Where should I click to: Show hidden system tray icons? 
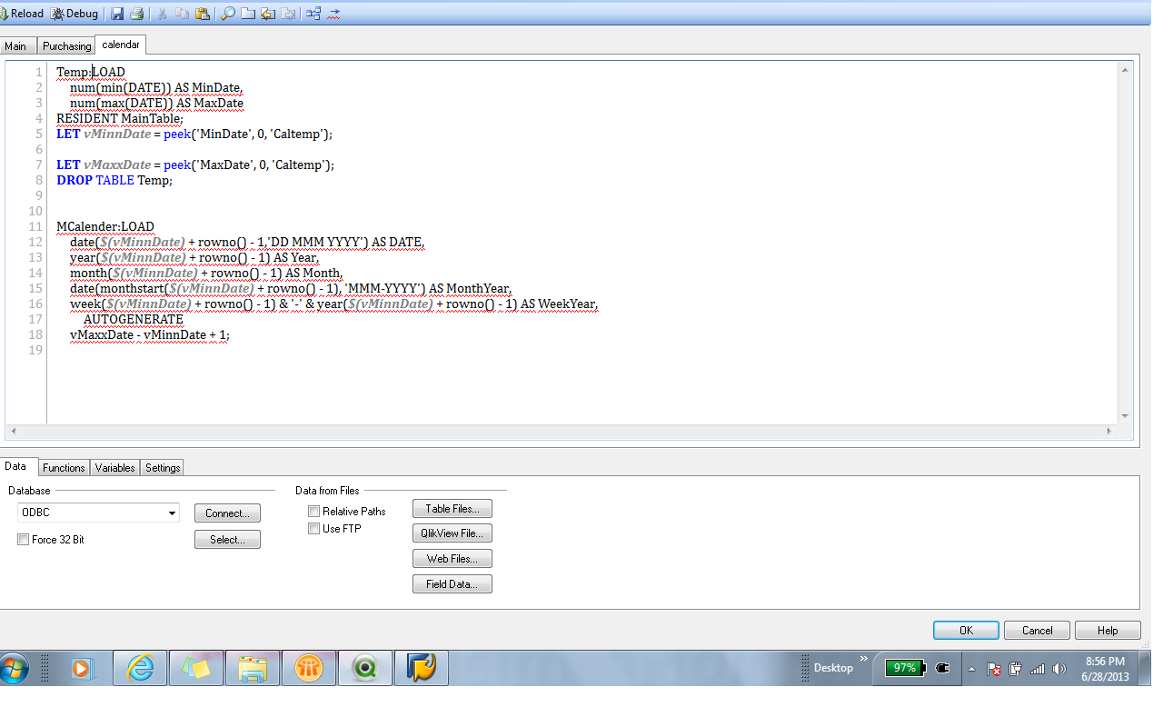[972, 669]
